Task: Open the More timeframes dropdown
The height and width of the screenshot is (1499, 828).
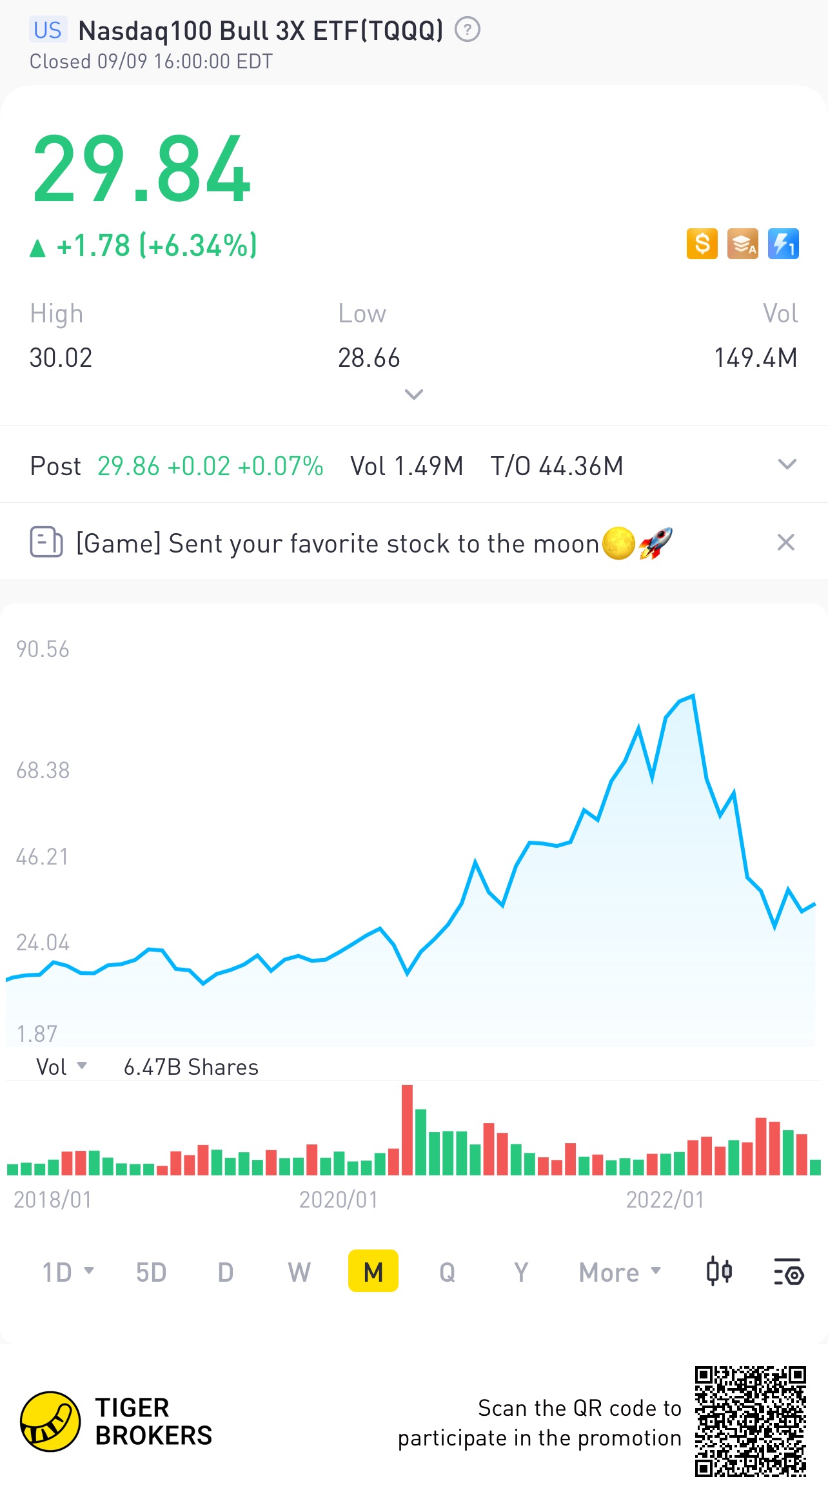Action: [620, 1272]
